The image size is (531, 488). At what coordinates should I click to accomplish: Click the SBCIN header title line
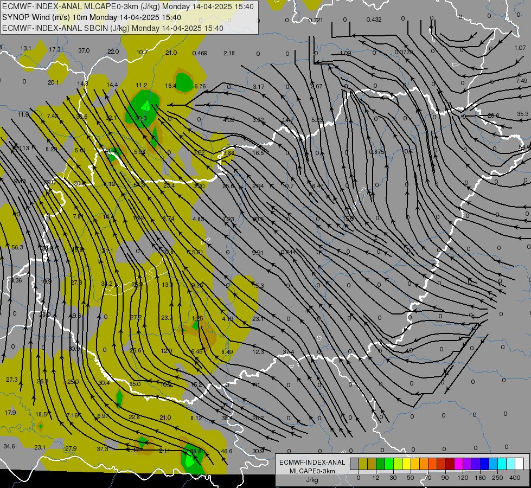click(x=113, y=28)
